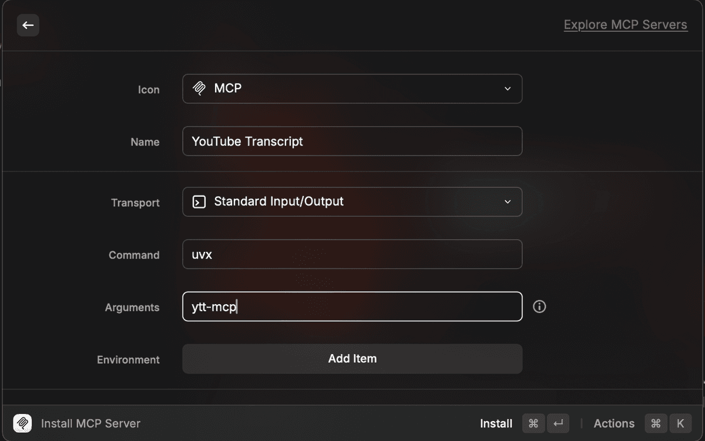The width and height of the screenshot is (705, 441).
Task: Click the Command key icon beside Install
Action: 533,423
